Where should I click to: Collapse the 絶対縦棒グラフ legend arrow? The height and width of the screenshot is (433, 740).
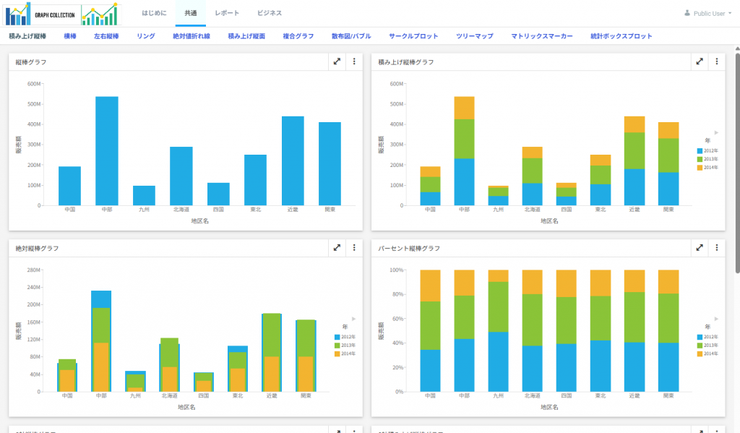[353, 319]
